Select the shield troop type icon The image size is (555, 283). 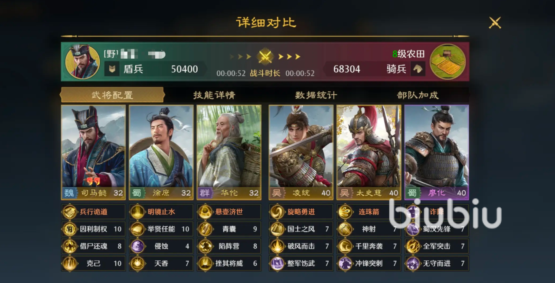click(112, 69)
